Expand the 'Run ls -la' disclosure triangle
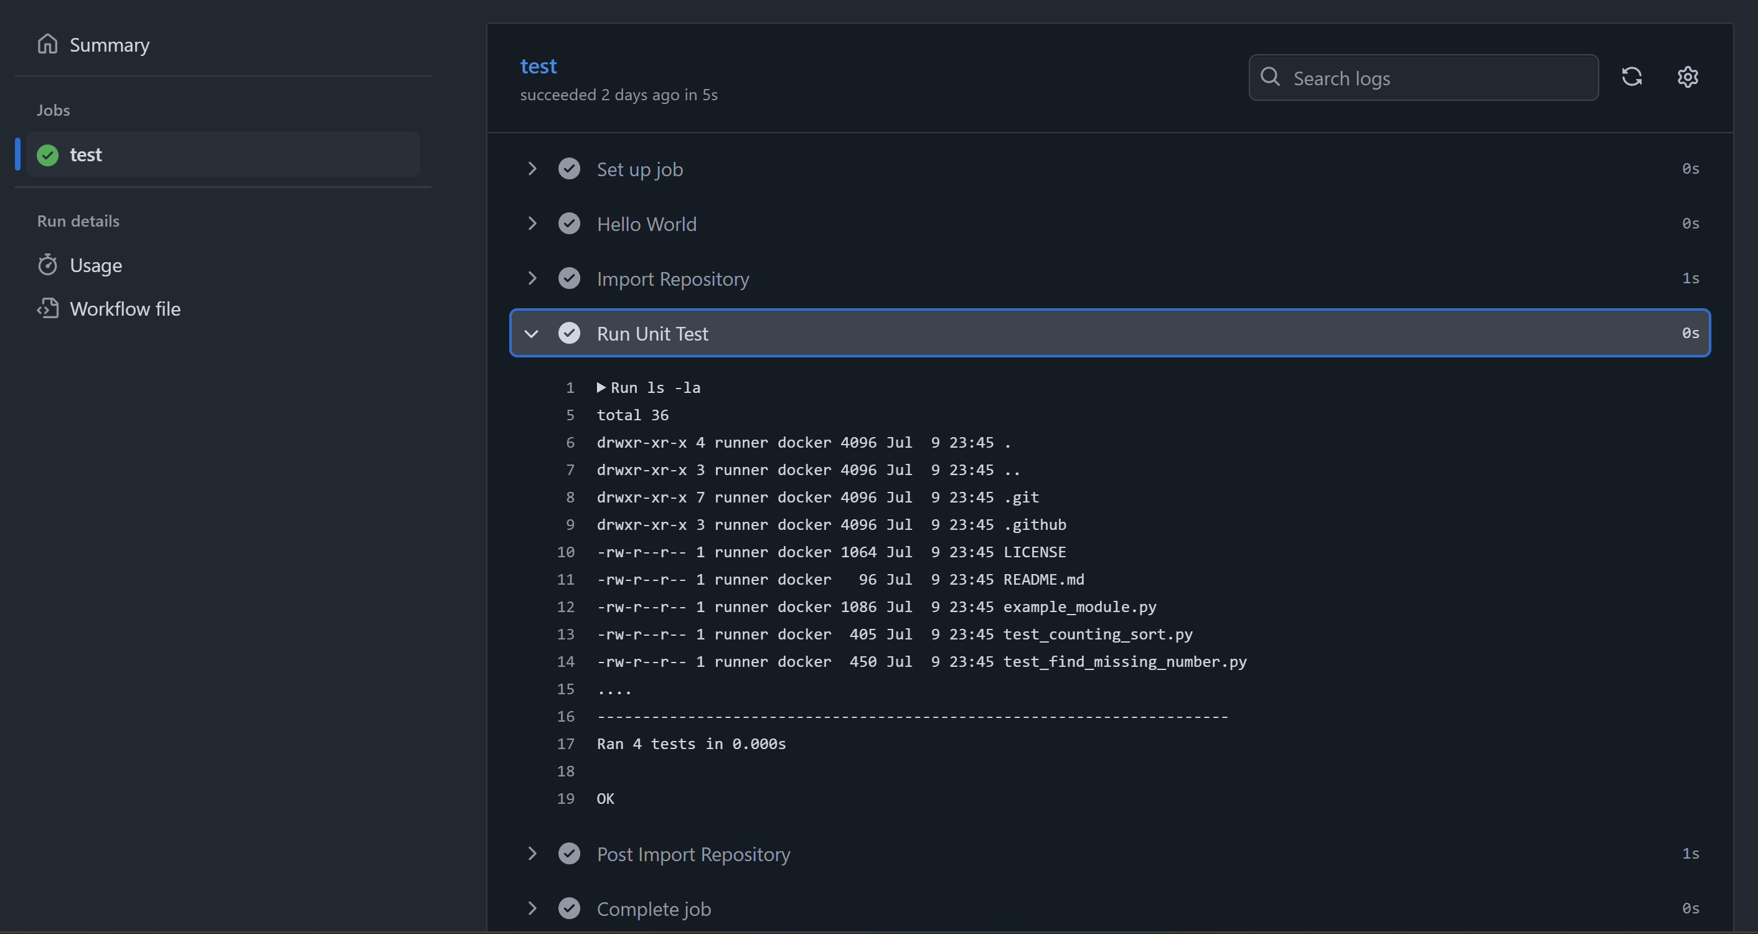The image size is (1758, 934). 601,388
